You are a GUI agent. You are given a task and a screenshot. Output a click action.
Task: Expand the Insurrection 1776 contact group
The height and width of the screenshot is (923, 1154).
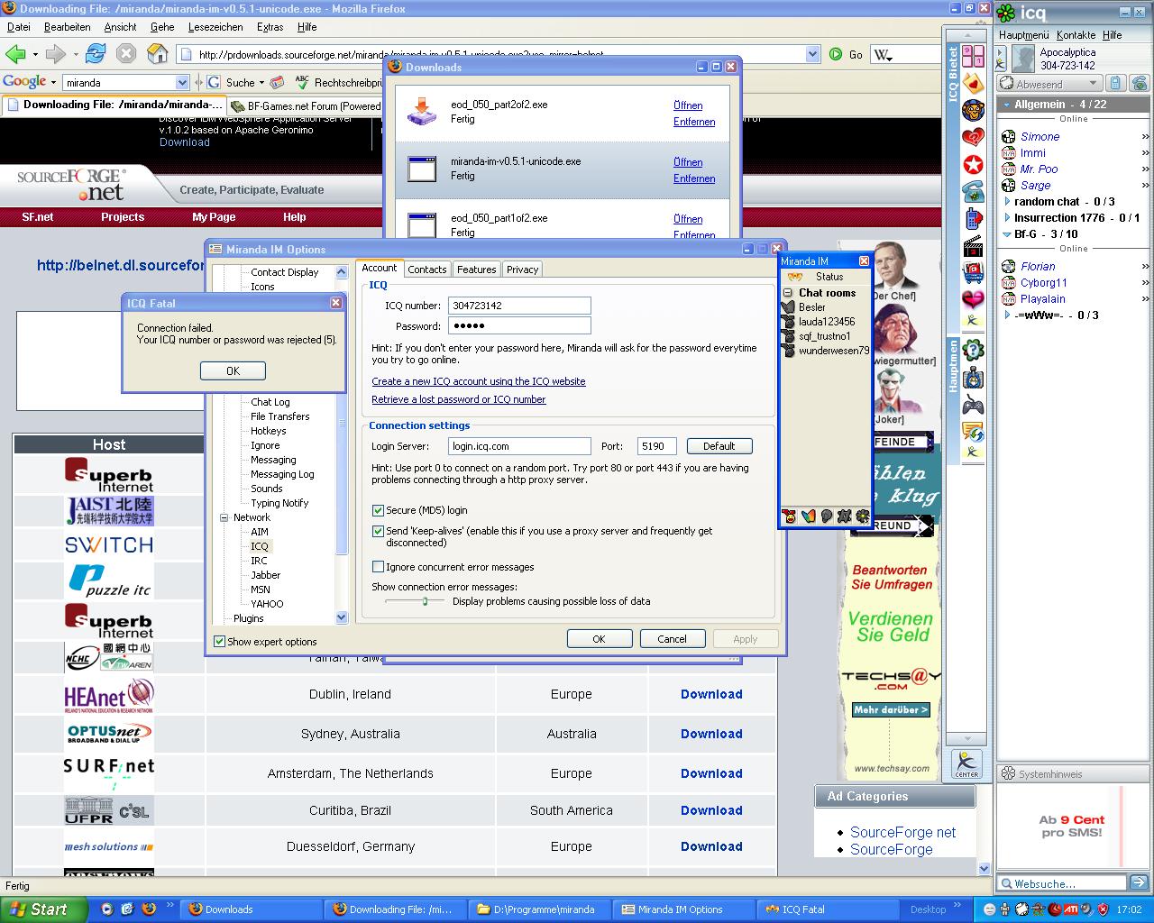[x=1007, y=218]
